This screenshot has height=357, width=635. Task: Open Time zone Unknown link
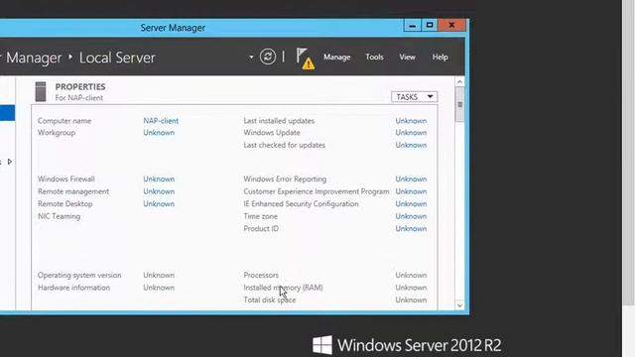point(411,216)
